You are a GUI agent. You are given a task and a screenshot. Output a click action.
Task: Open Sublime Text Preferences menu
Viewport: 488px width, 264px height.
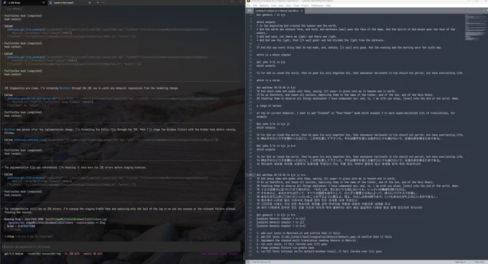tap(317, 6)
